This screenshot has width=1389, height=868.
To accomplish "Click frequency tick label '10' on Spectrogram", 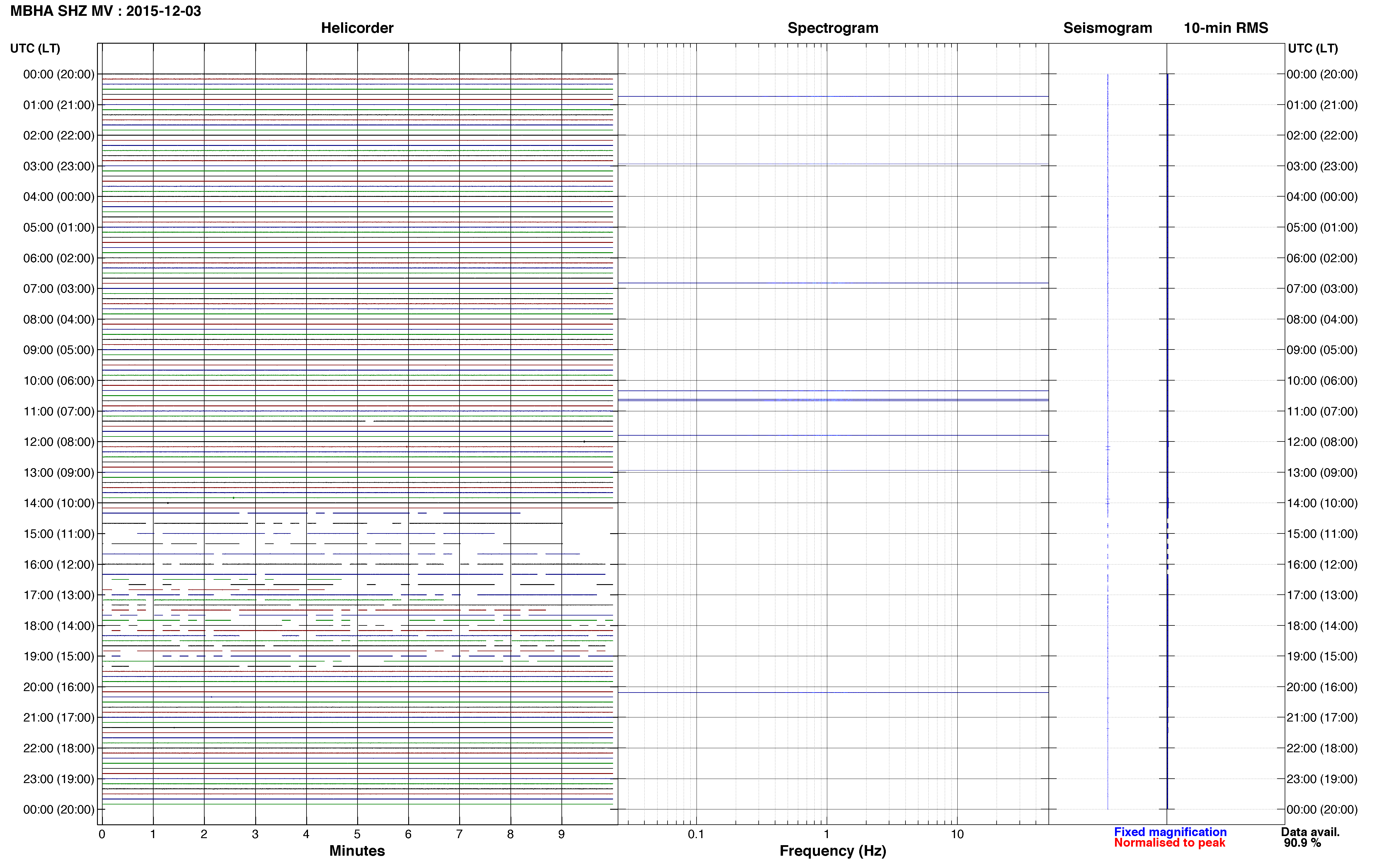I will [x=957, y=835].
